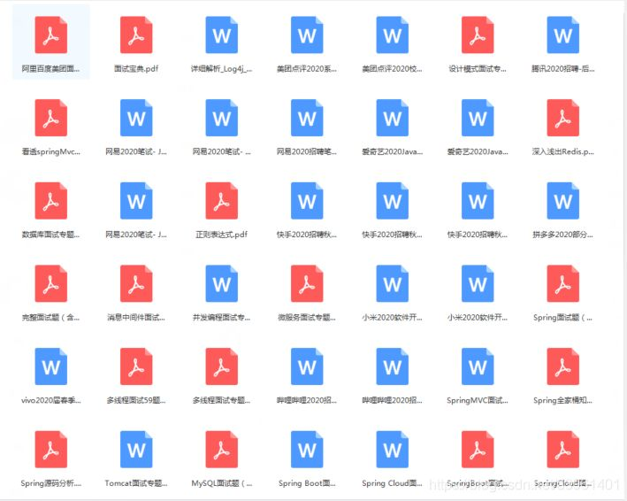
Task: Select the label Spring Cloud面... under Word icon
Action: 393,483
